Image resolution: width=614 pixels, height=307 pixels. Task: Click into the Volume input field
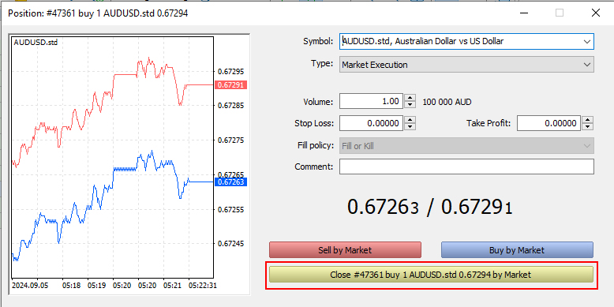[371, 102]
